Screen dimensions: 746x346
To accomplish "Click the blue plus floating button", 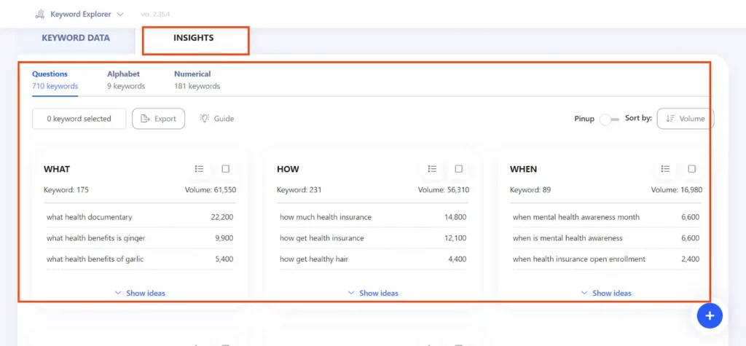I will 710,315.
